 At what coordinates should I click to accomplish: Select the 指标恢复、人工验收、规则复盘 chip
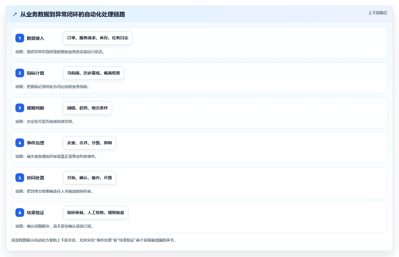96,213
